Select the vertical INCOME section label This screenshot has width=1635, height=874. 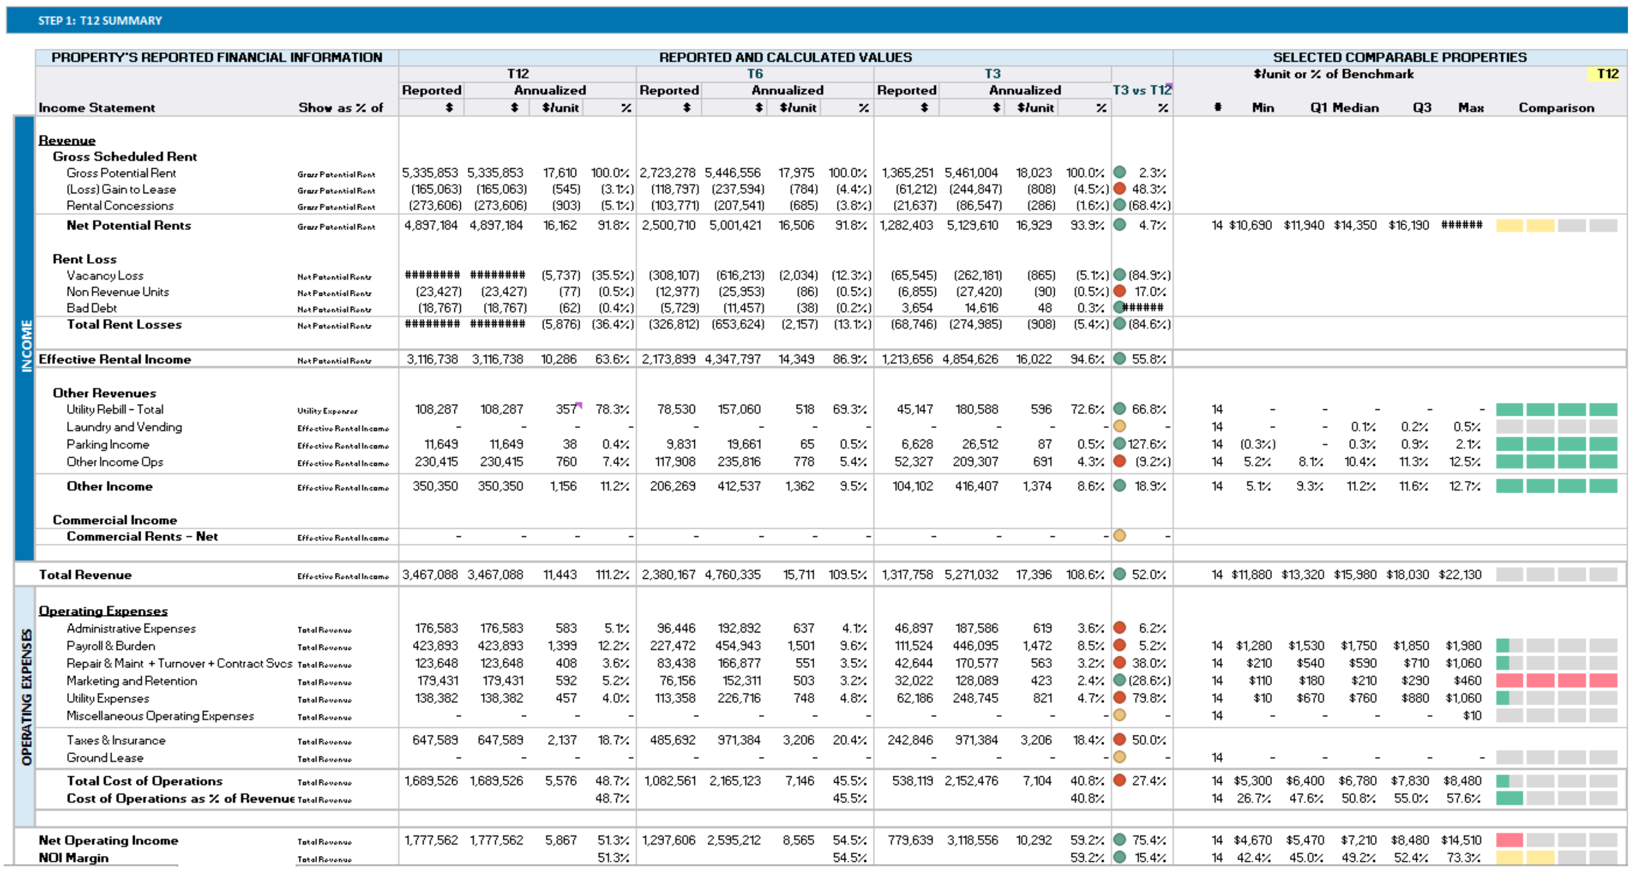click(x=26, y=346)
